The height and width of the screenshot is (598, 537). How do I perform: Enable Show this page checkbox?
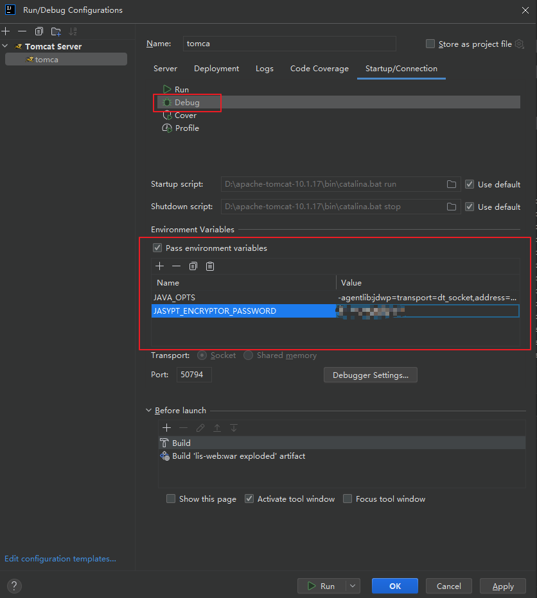[x=171, y=499]
